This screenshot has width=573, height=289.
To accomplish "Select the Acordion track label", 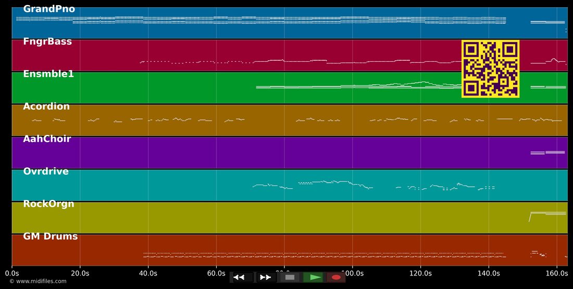I will click(46, 107).
